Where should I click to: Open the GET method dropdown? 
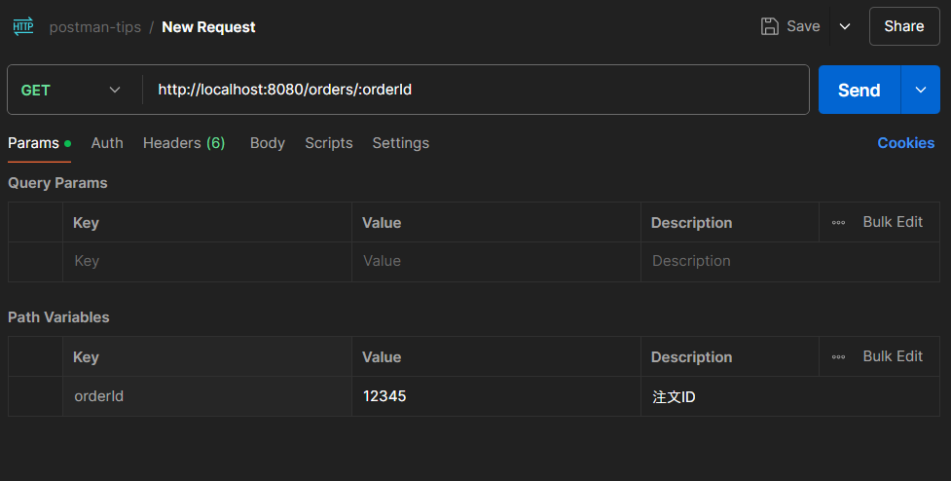click(71, 90)
